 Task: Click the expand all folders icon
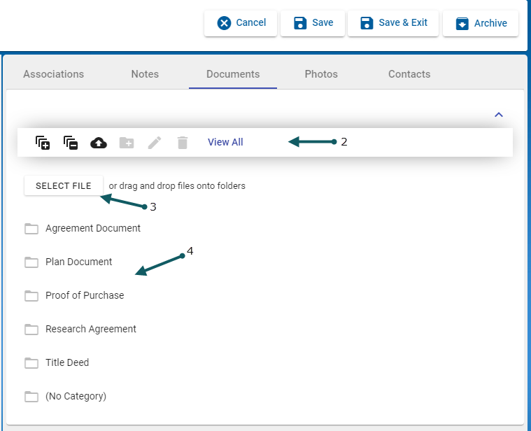(43, 143)
